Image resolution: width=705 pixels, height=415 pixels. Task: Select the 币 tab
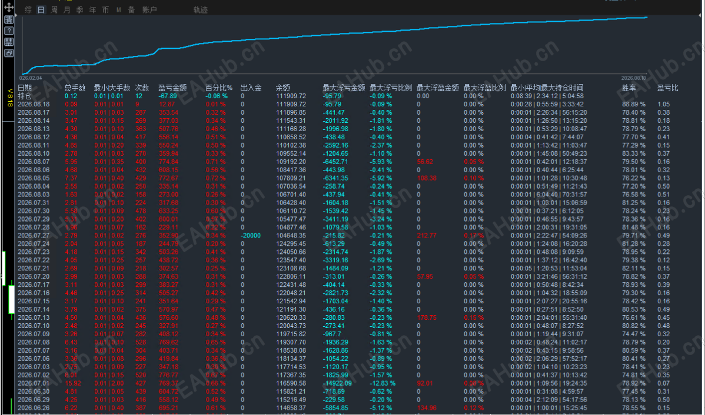click(106, 10)
